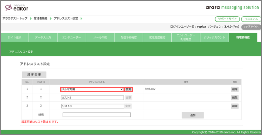This screenshot has height=135, width=262.
Task: Click the 新規 row label
Action: (41, 114)
